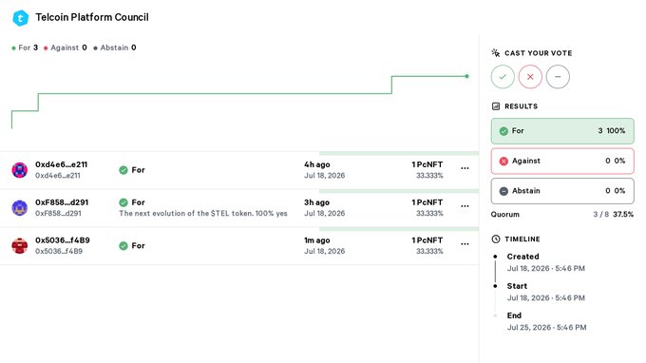
Task: Click the Created date "Jul 18, 2026 · 5:46 PM"
Action: tap(546, 268)
